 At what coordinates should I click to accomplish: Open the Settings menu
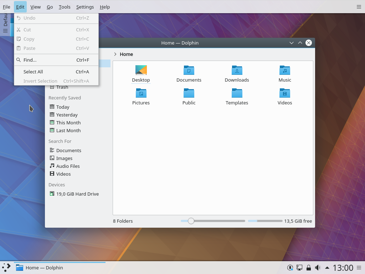[x=85, y=7]
